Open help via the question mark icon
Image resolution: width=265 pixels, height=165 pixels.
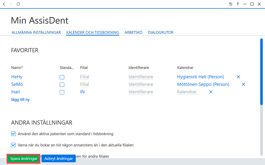[238, 4]
